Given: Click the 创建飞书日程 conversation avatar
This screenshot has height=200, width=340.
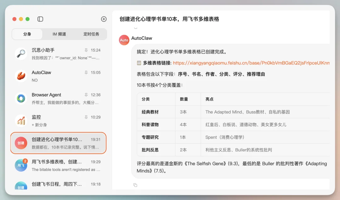Looking at the screenshot, I should [21, 186].
